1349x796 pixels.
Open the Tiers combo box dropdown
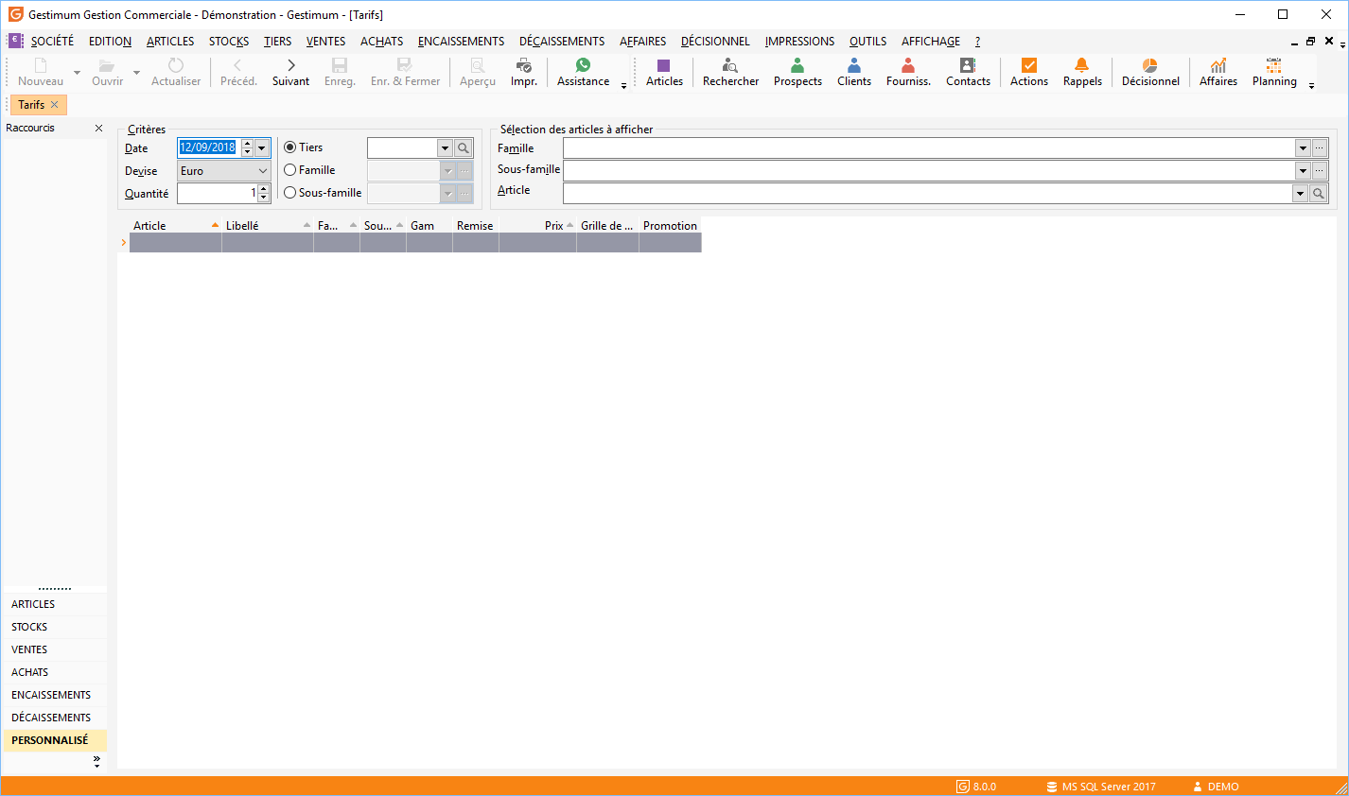(x=445, y=147)
